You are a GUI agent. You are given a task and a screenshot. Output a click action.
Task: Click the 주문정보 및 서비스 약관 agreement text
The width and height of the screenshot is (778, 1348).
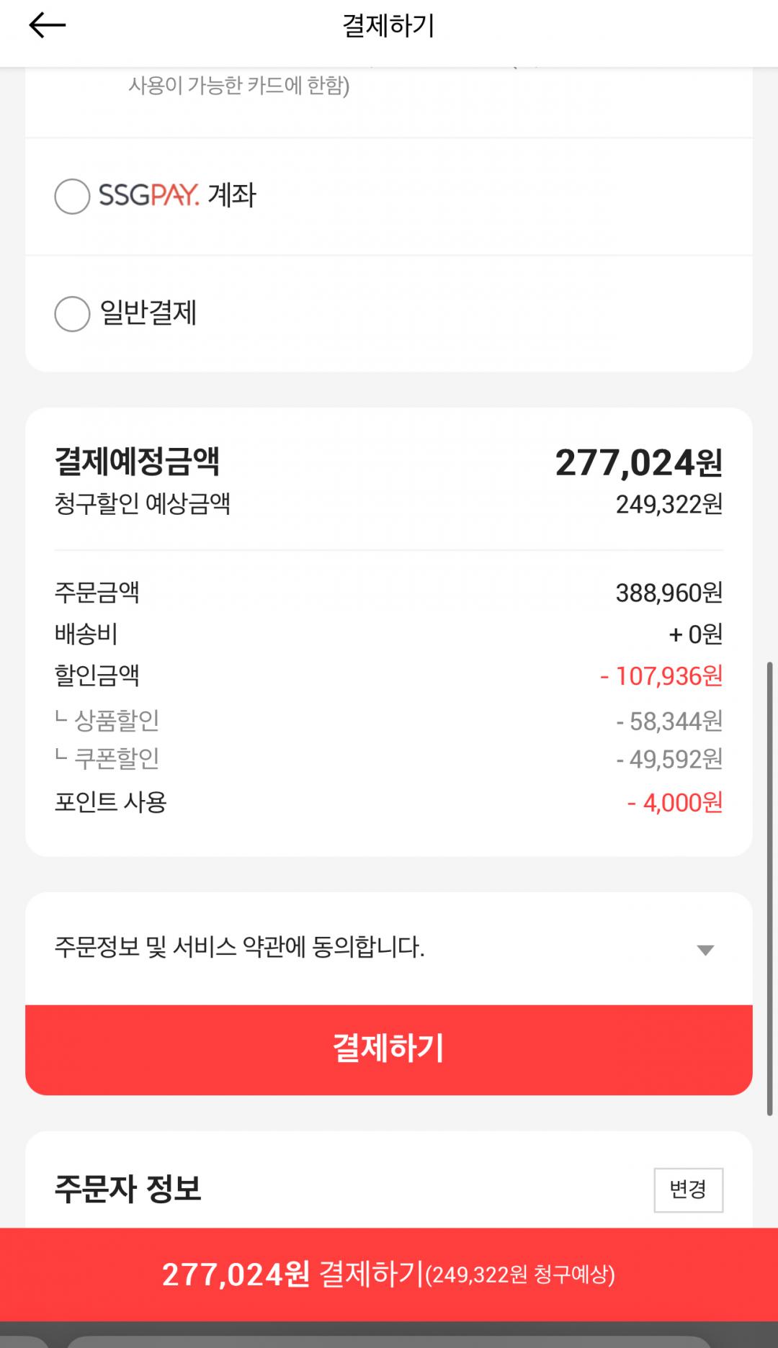pos(239,947)
